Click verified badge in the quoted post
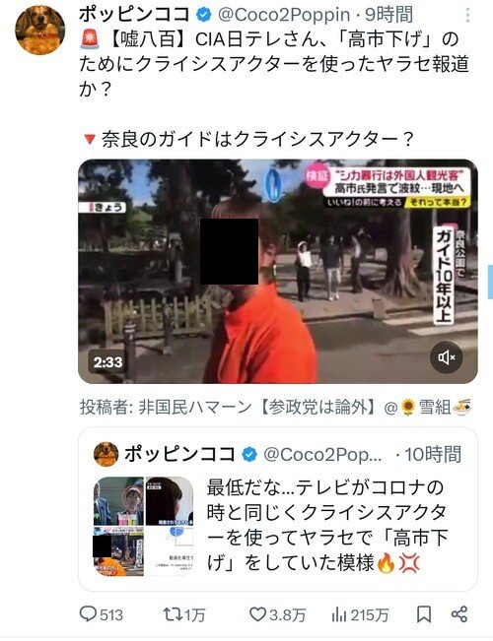 point(249,454)
